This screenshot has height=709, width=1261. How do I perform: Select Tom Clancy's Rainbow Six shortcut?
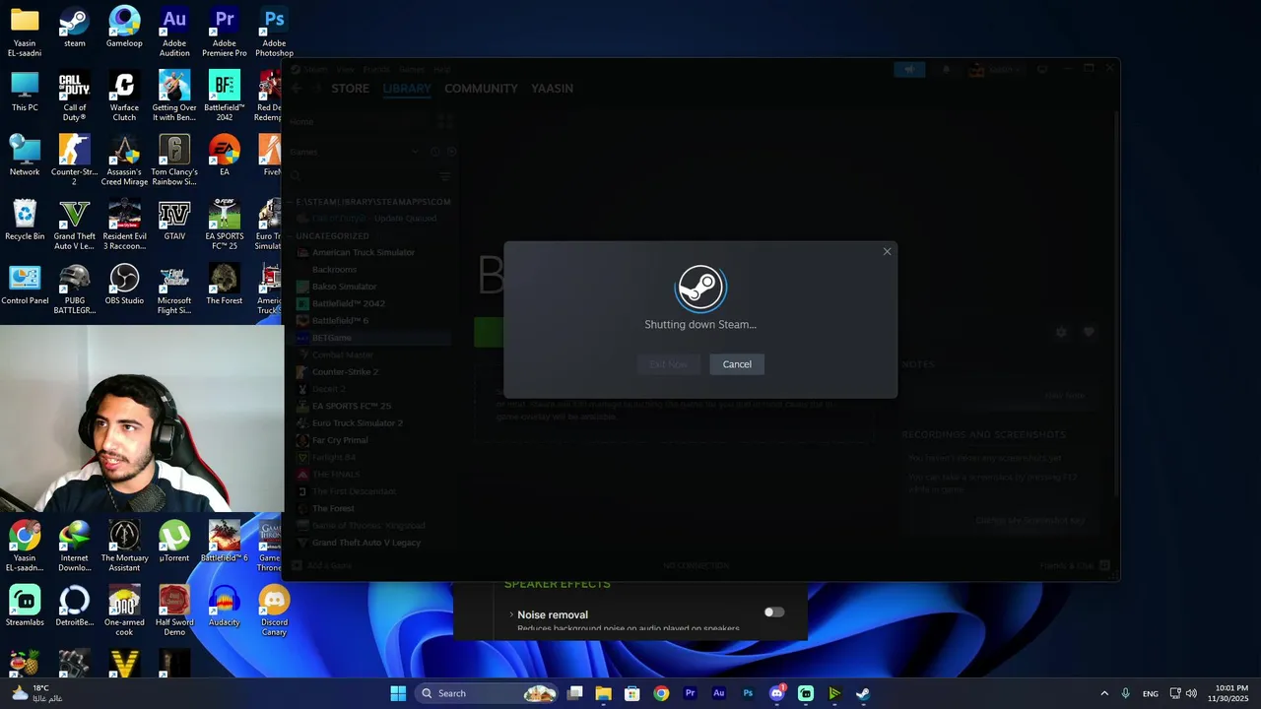pyautogui.click(x=174, y=161)
